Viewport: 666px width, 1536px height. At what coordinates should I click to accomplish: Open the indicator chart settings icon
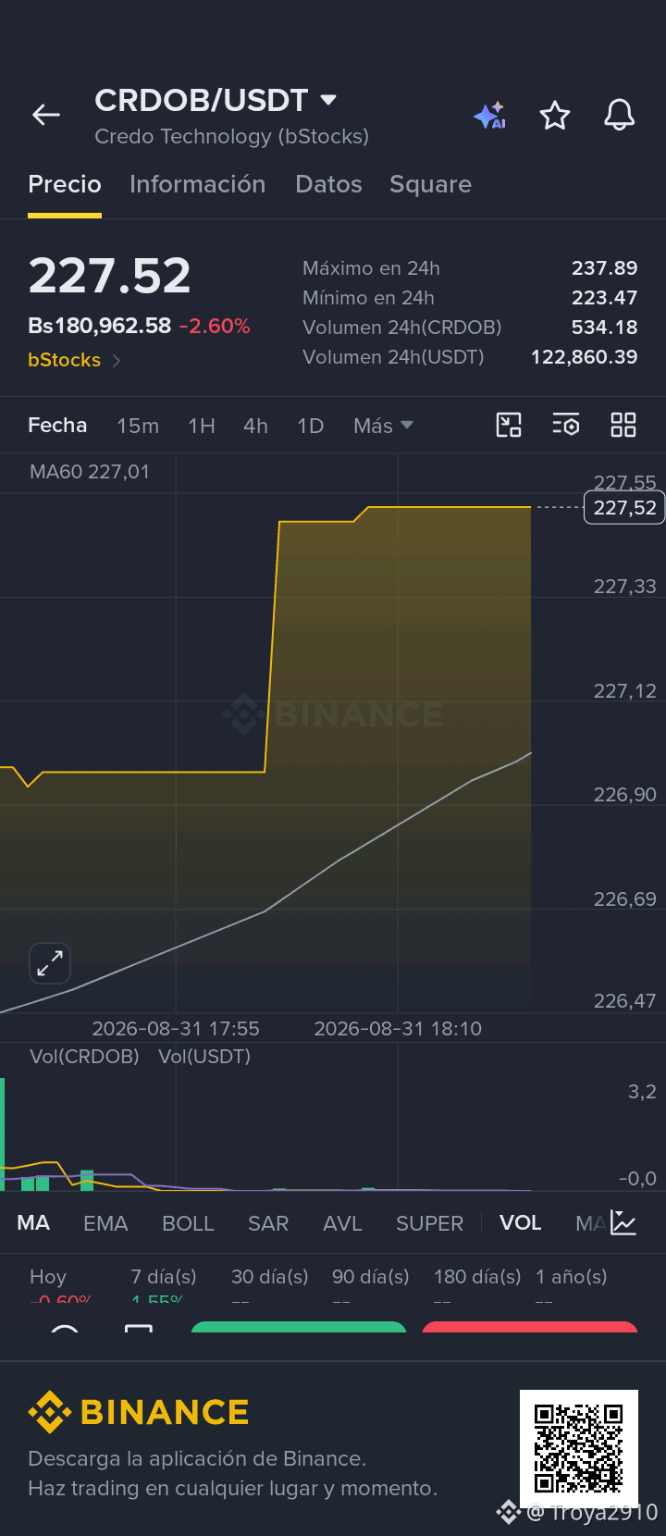623,1223
